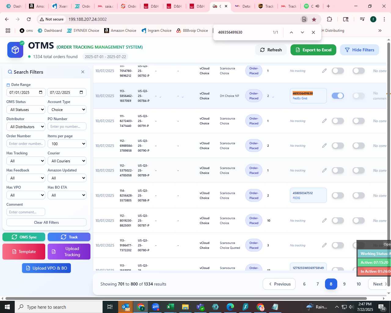391x313 pixels.
Task: Open a new browser tab
Action: click(328, 6)
